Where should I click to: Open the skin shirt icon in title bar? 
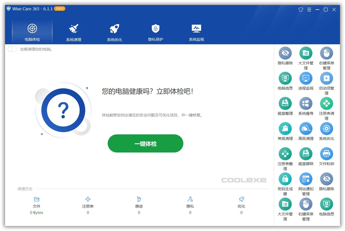tap(301, 10)
